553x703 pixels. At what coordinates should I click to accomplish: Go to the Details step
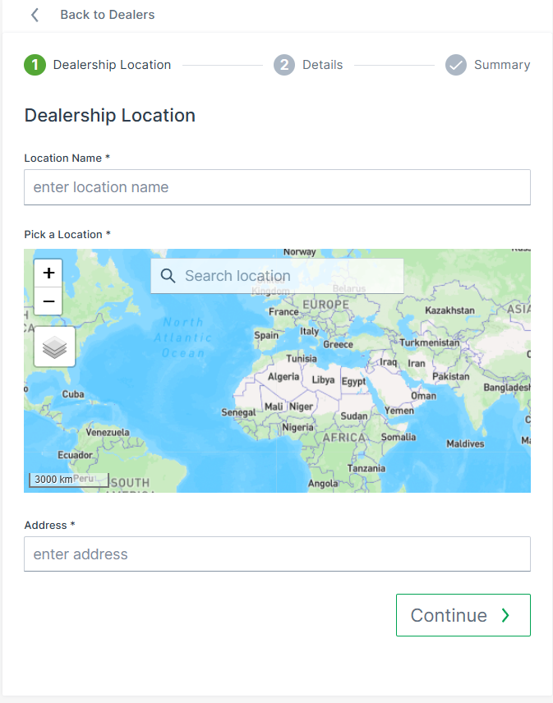coord(322,65)
